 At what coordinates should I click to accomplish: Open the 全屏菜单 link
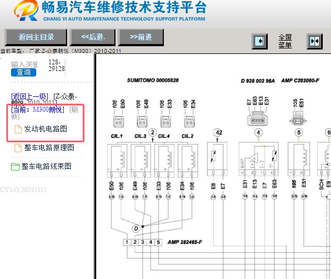[x=285, y=41]
